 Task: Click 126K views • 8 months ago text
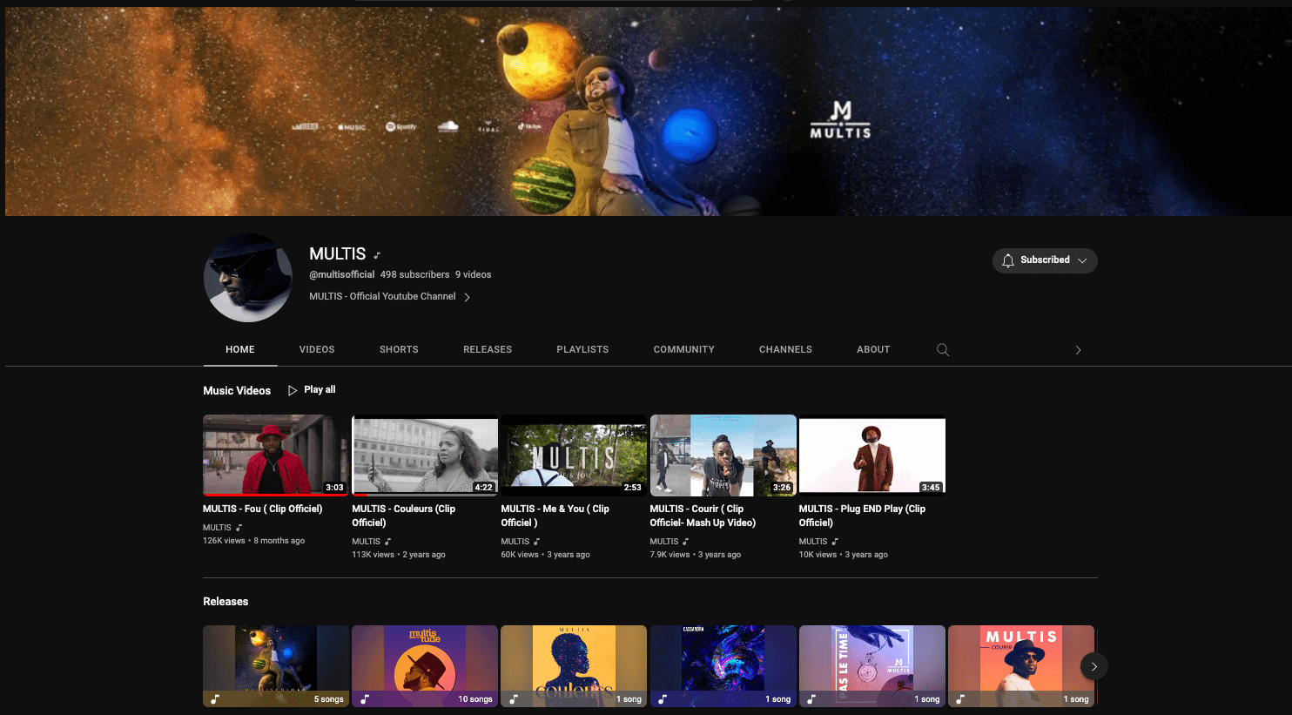point(253,541)
